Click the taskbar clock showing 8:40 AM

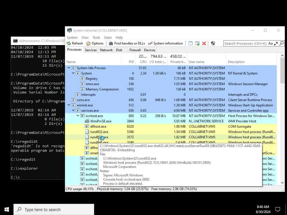point(263,209)
